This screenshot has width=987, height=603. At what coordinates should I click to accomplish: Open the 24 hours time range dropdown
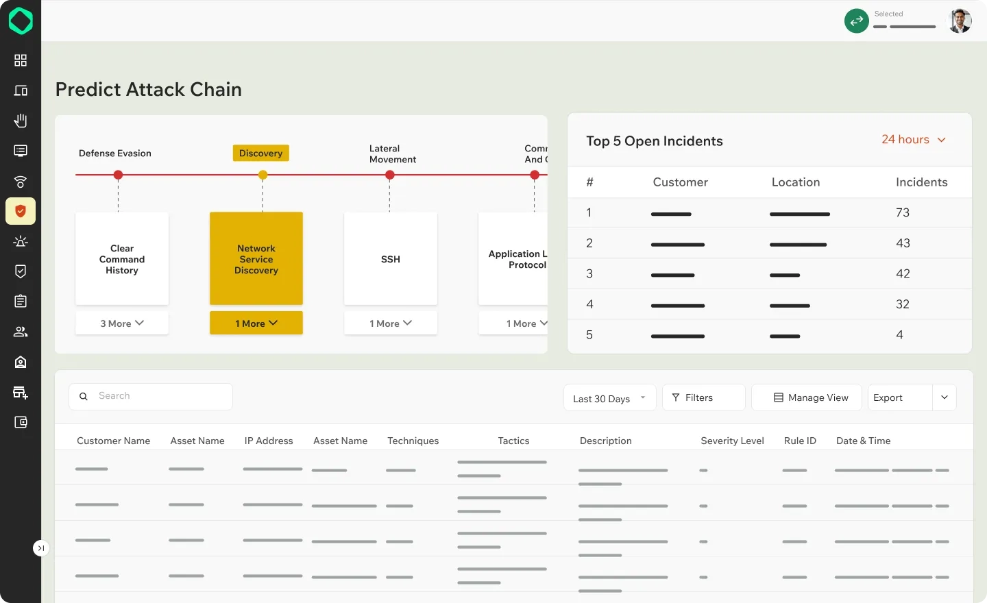(914, 140)
